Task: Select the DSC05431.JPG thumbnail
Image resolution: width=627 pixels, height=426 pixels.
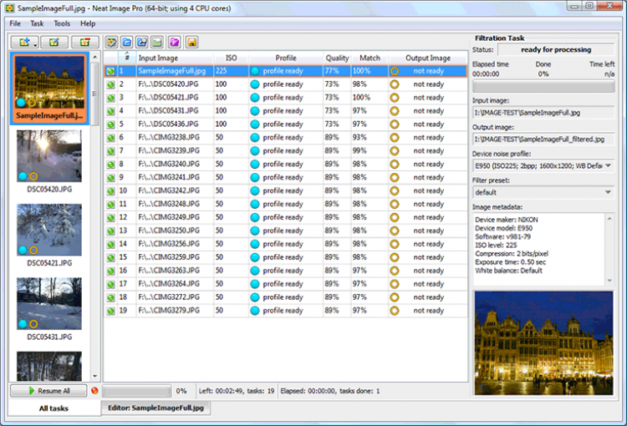Action: [x=49, y=309]
